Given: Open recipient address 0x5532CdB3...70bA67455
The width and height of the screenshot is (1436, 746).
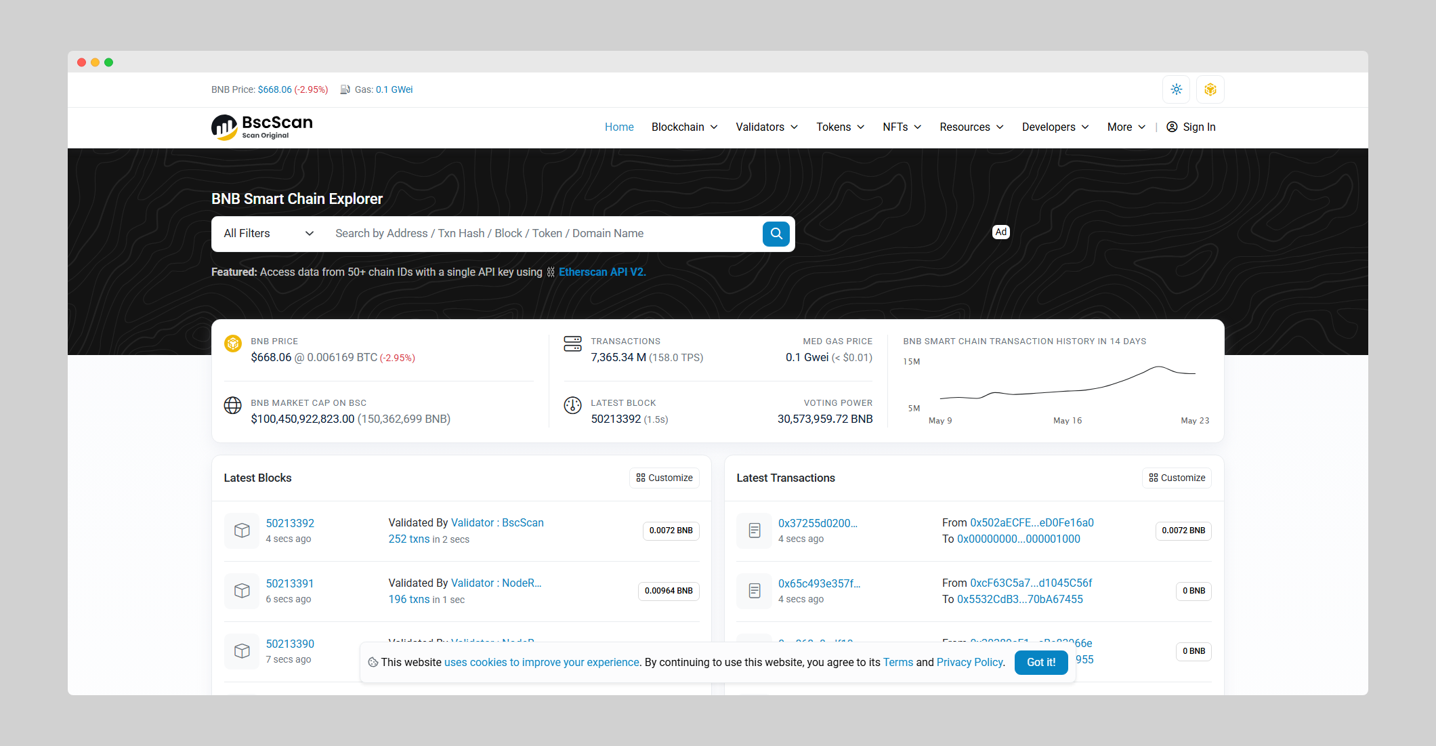Looking at the screenshot, I should [x=1020, y=599].
